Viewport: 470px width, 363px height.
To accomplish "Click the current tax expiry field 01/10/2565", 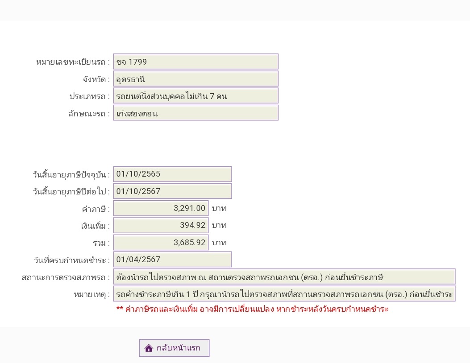I will point(172,174).
